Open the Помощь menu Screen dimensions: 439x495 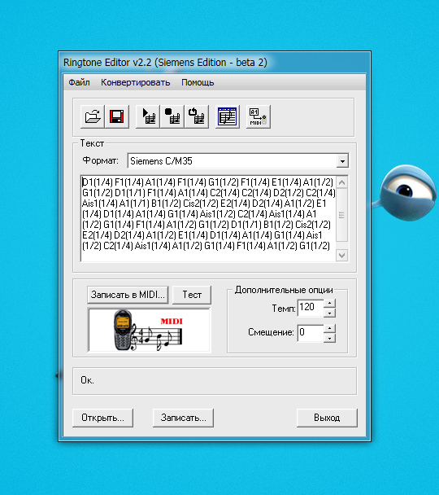coord(198,82)
